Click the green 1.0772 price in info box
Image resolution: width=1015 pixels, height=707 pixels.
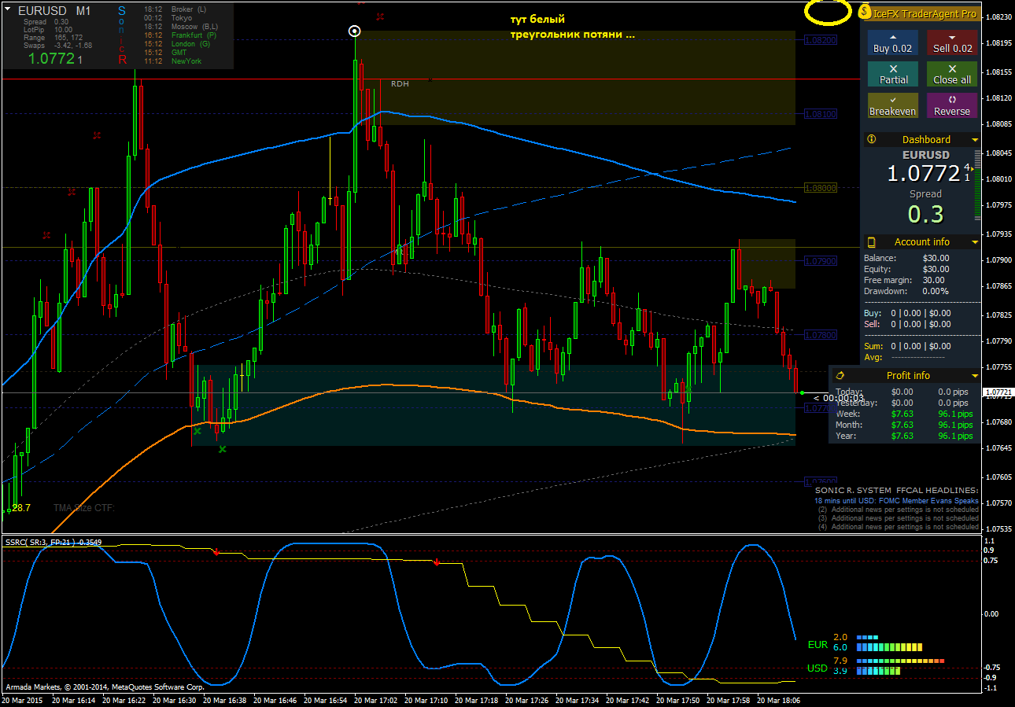[x=55, y=58]
